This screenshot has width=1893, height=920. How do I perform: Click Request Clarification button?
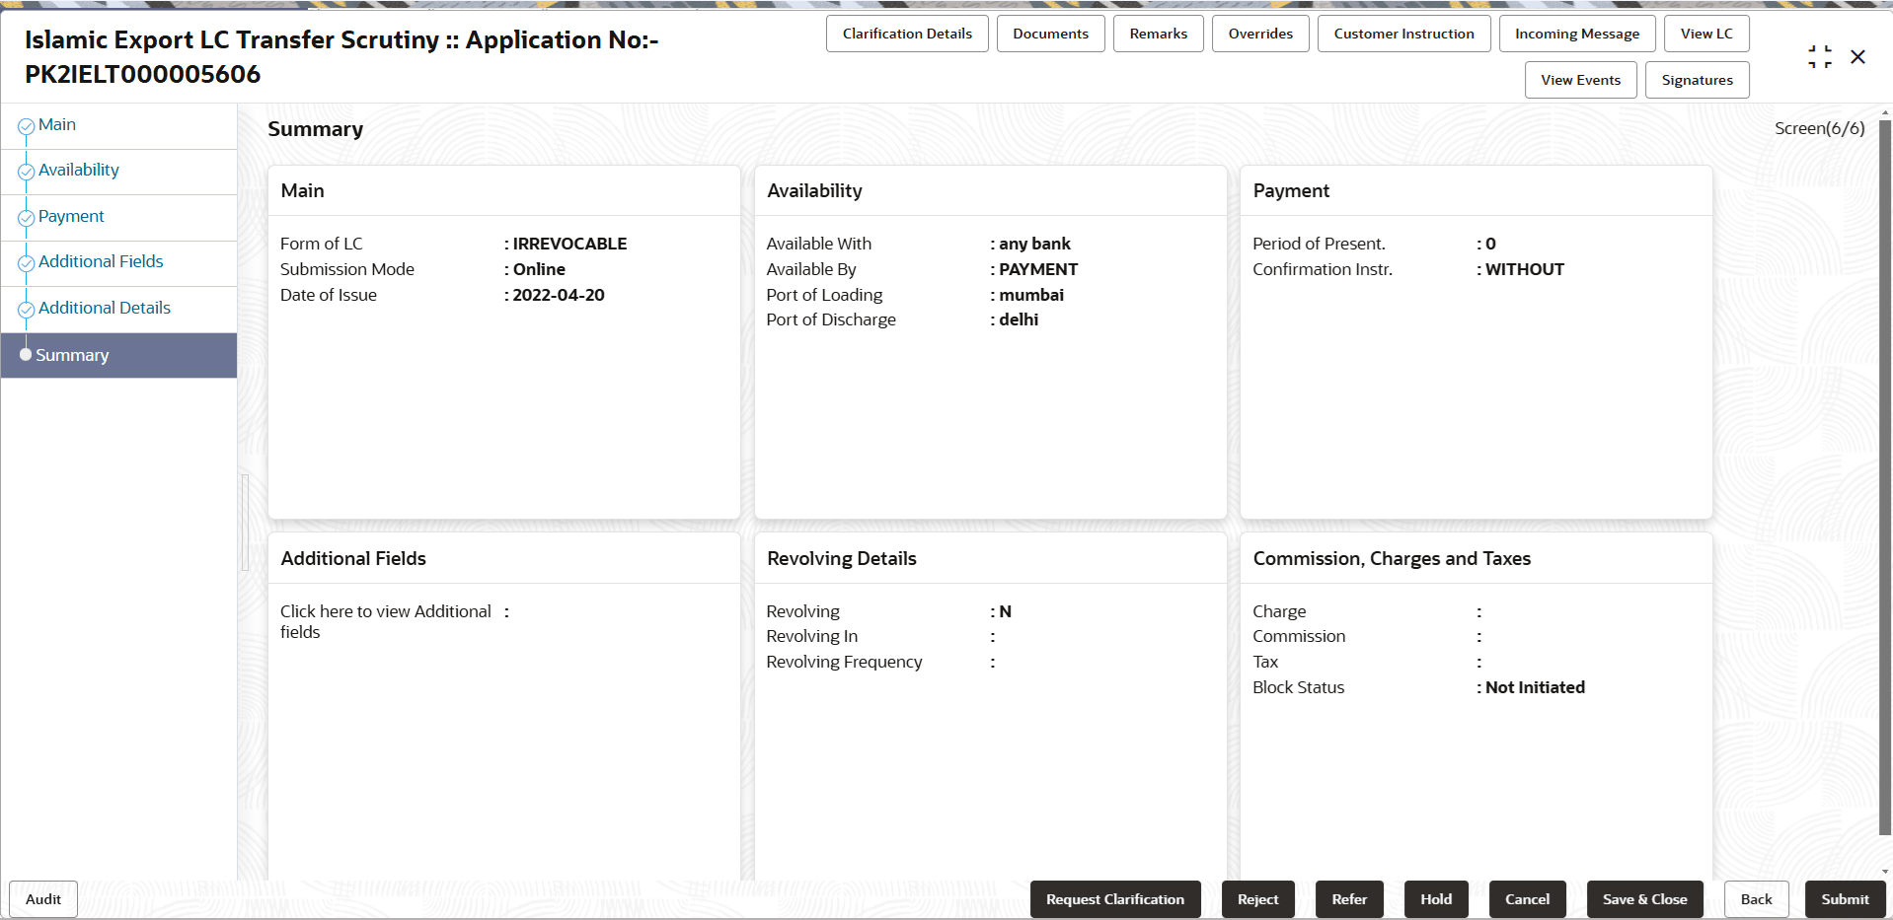point(1115,899)
